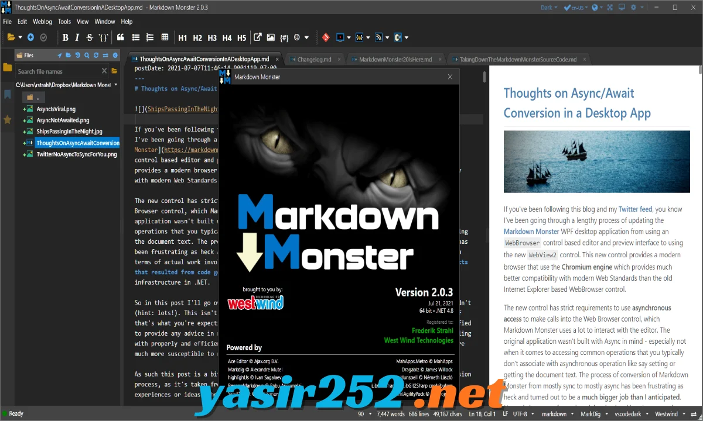Expand the folder path dropdown in Files panel

[116, 85]
